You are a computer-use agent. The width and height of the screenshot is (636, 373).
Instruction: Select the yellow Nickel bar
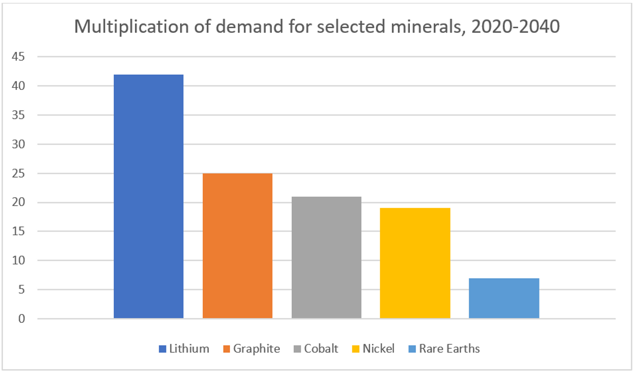[x=415, y=263]
